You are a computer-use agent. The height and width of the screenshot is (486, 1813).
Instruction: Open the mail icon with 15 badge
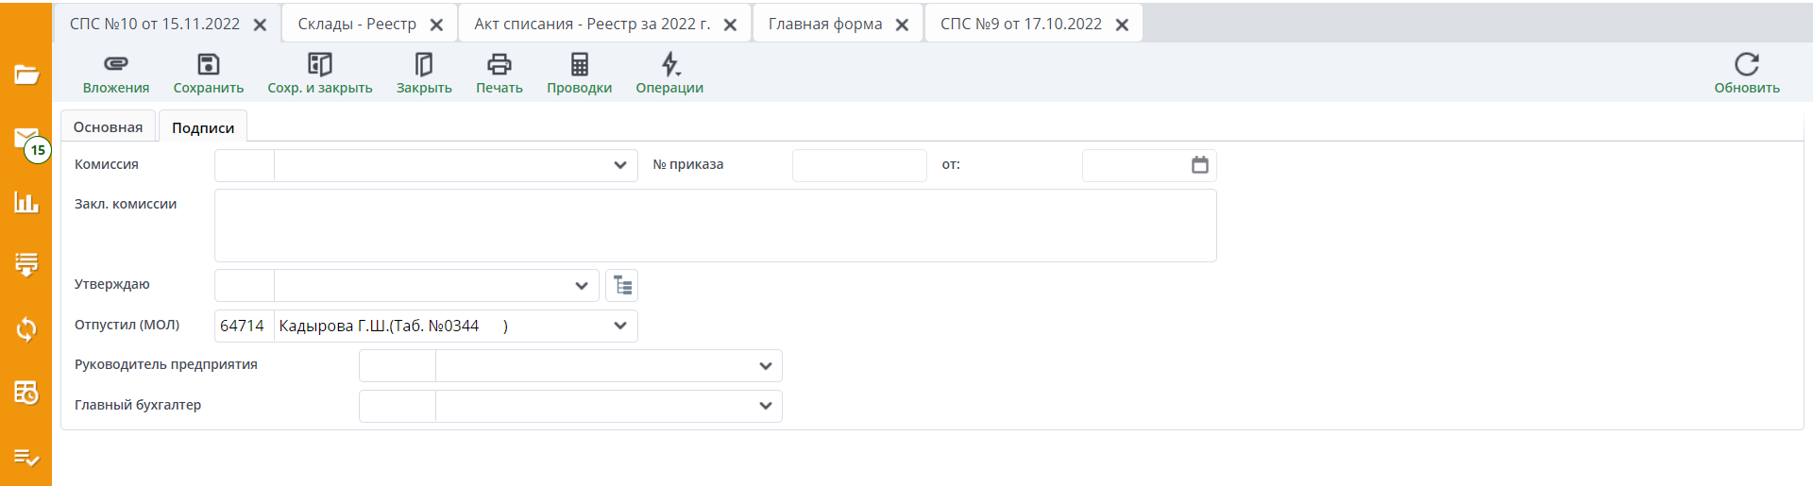[26, 140]
